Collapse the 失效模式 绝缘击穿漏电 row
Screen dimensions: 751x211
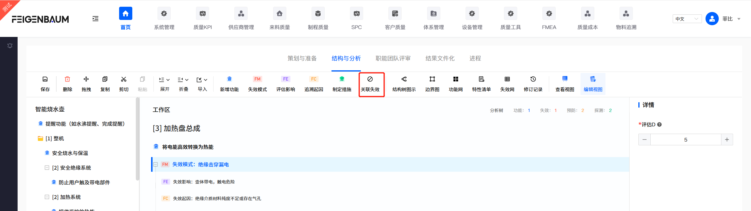point(156,164)
